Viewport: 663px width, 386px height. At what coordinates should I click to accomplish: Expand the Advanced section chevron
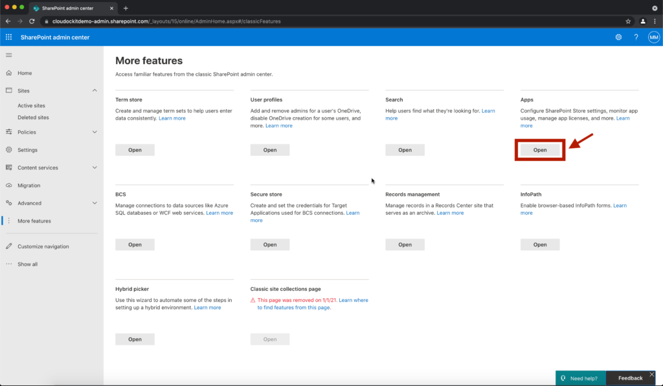tap(95, 203)
